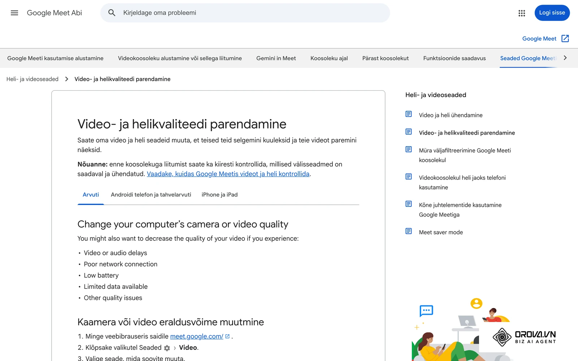Viewport: 578px width, 361px height.
Task: Click the Video- ja helikvaliteedi parendamine breadcrumb
Action: 122,79
